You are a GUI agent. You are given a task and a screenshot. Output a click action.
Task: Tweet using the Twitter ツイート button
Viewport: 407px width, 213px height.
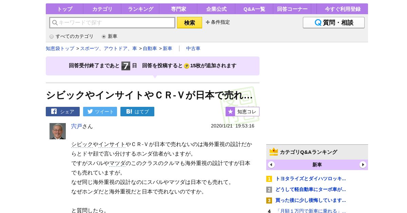click(x=100, y=112)
